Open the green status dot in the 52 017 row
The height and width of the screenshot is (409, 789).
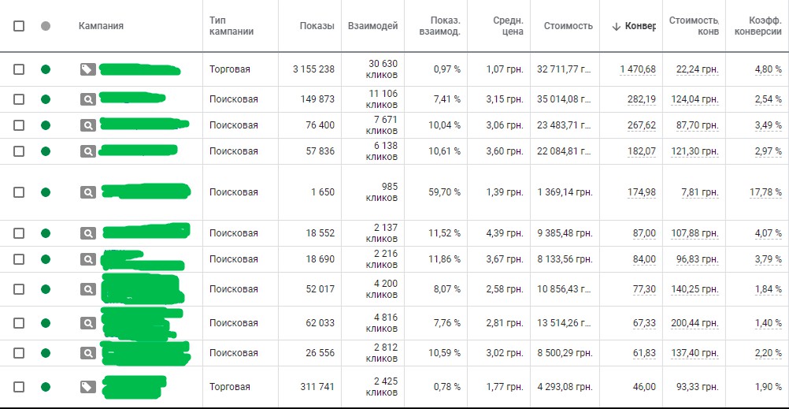coord(46,289)
